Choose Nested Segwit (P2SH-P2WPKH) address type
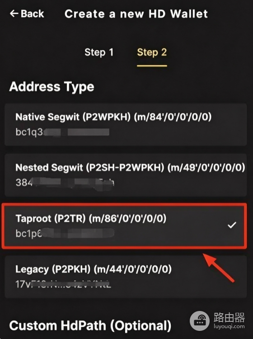This screenshot has width=253, height=339. tap(126, 175)
